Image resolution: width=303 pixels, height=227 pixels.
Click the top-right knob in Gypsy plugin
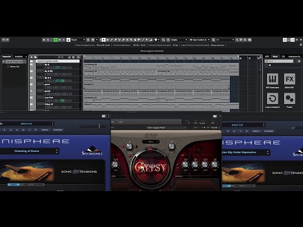point(172,146)
